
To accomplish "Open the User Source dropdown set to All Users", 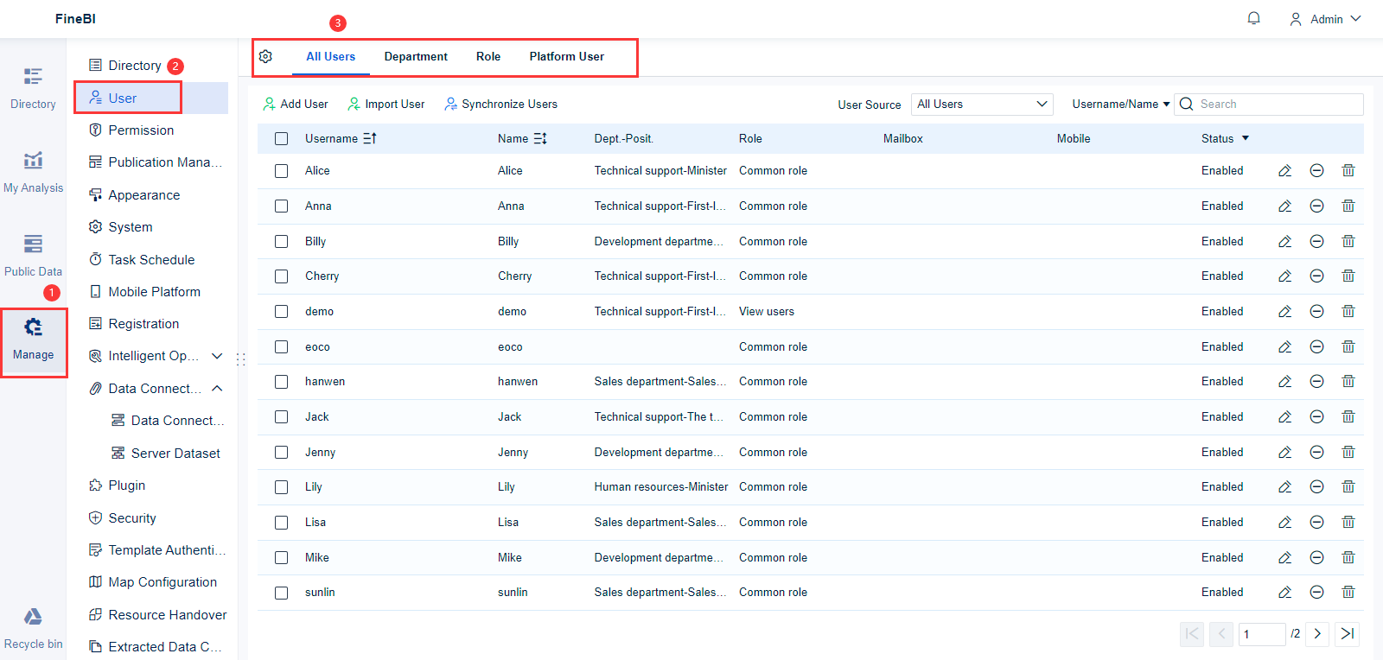I will (x=982, y=104).
